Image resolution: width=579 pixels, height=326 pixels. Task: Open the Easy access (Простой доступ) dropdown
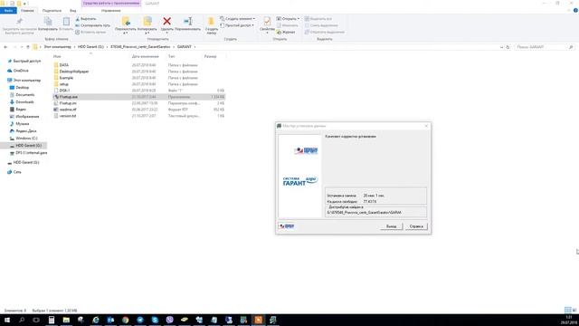[x=237, y=25]
